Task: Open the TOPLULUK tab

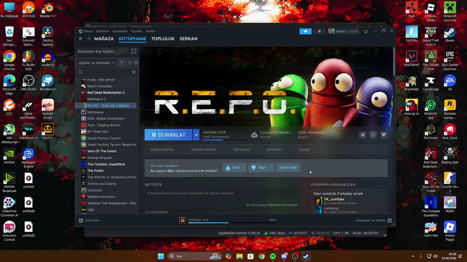Action: pyautogui.click(x=163, y=39)
